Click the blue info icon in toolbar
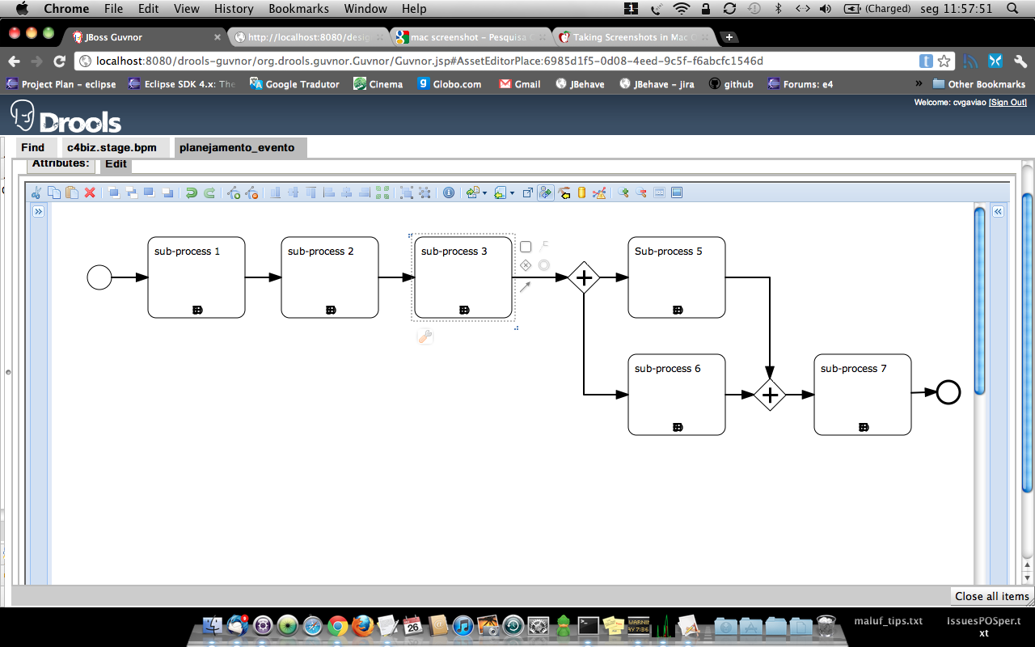The width and height of the screenshot is (1035, 647). [x=449, y=192]
